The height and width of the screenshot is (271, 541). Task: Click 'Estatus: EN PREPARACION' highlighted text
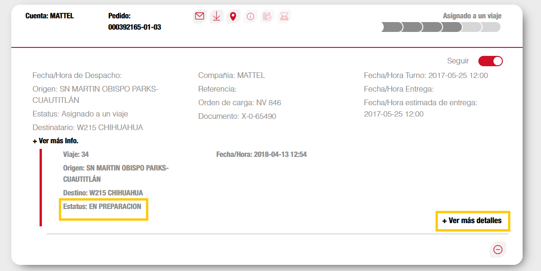(102, 206)
